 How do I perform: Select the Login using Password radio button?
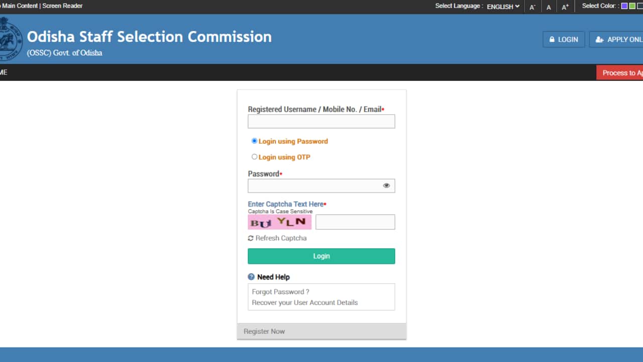point(254,141)
